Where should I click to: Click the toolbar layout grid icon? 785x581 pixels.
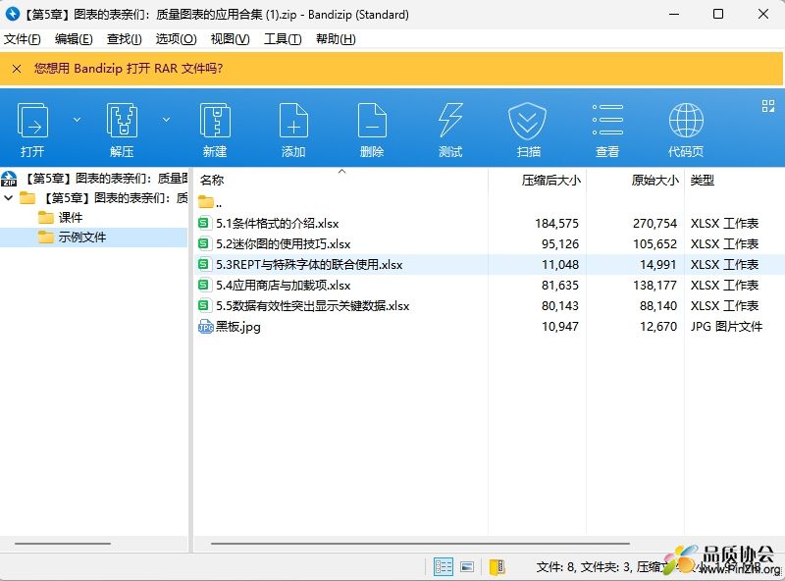coord(768,106)
